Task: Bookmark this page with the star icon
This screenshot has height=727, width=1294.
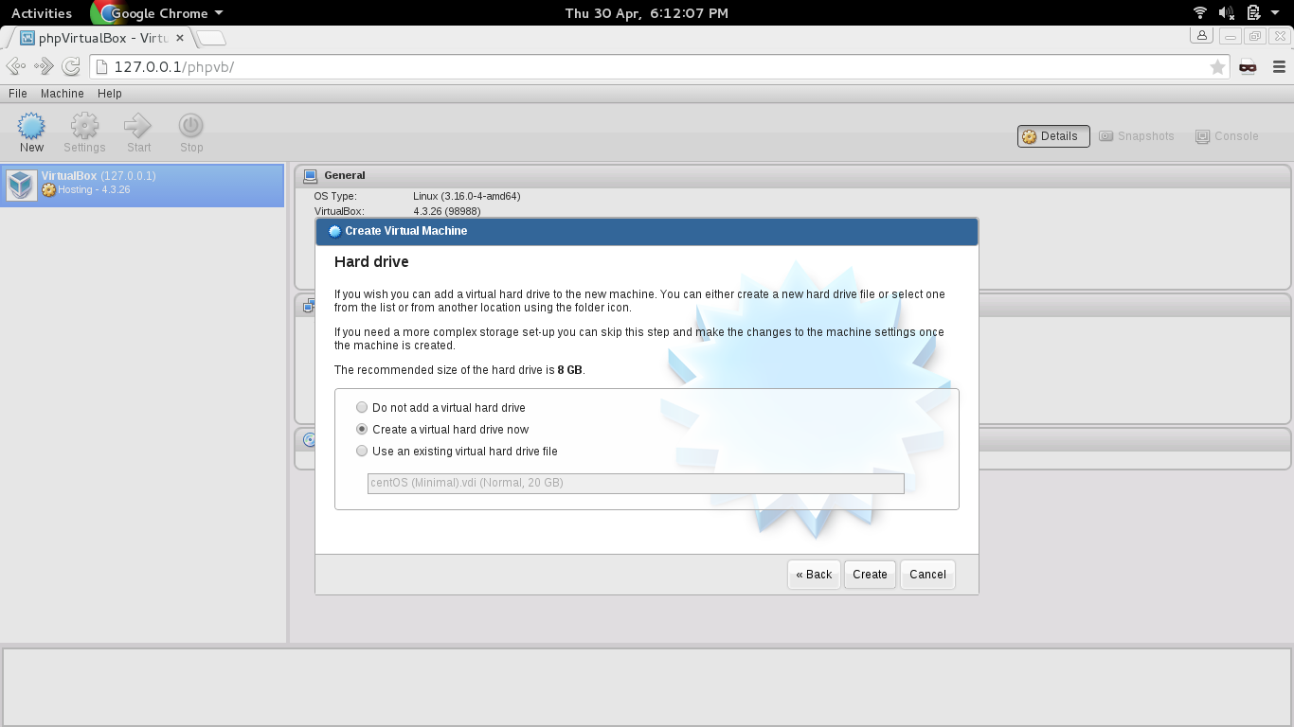Action: click(x=1217, y=66)
